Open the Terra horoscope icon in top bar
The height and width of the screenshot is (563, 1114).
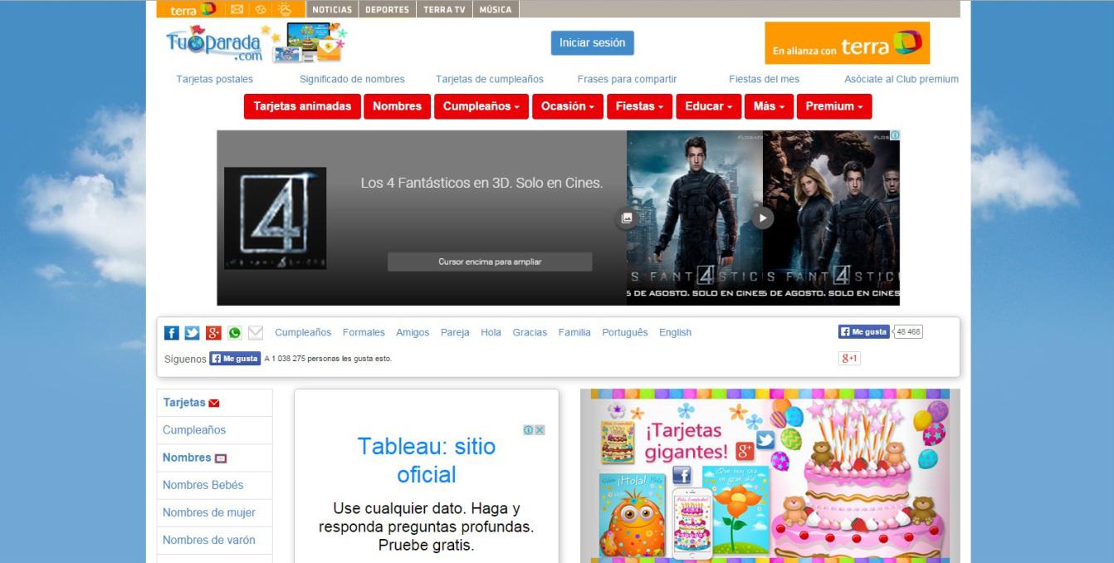(260, 9)
